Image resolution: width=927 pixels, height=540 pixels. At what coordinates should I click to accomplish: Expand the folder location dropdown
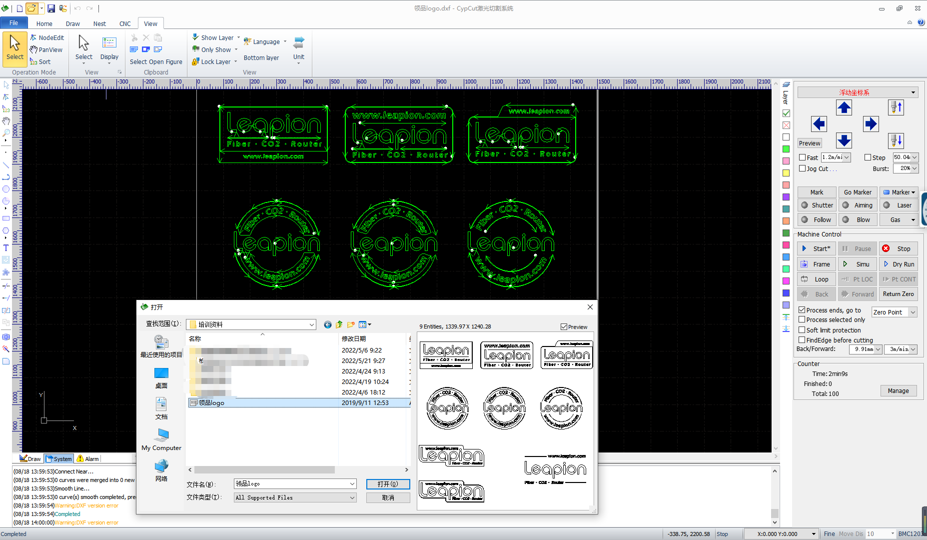311,324
